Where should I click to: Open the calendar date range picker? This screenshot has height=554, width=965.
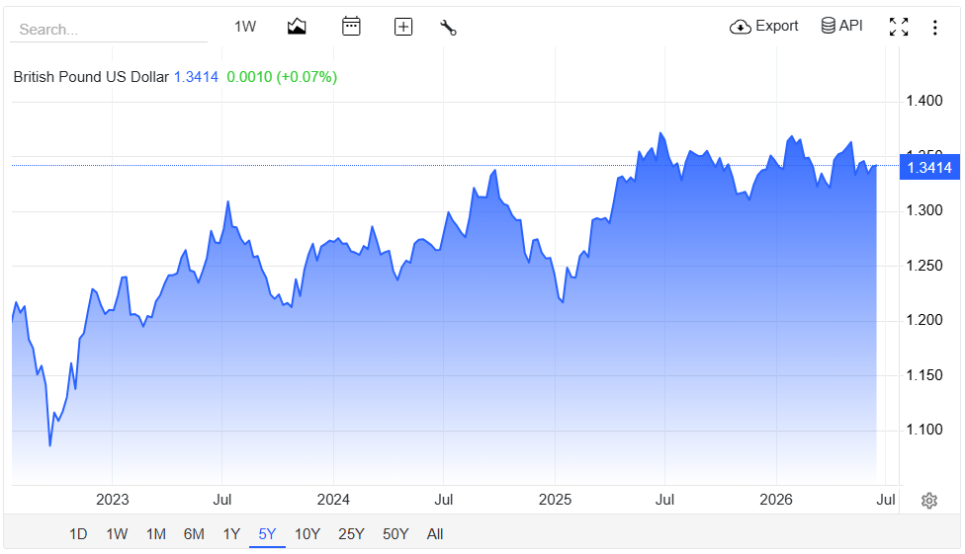pos(351,27)
